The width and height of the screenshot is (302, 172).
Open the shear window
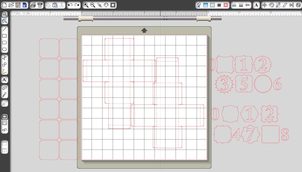pos(285,5)
